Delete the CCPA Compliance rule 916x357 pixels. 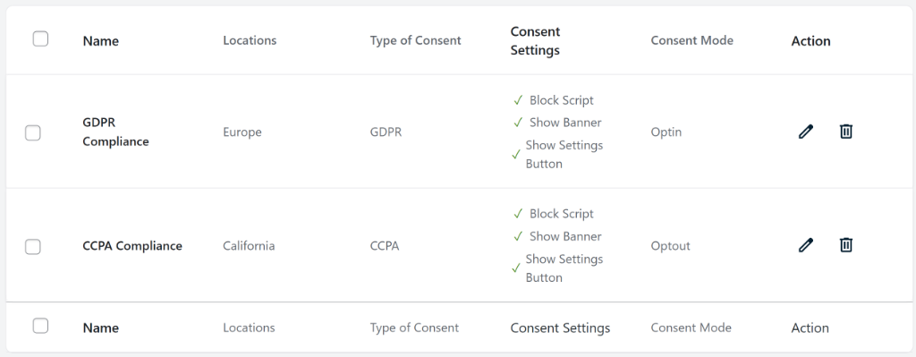[846, 245]
